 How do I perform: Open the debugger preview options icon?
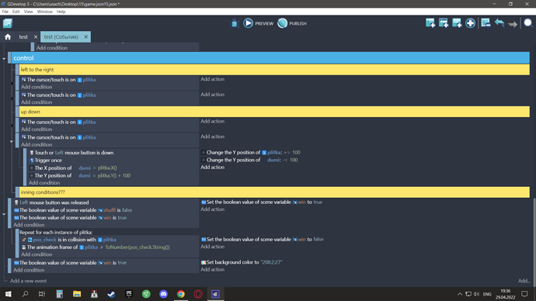tap(235, 23)
